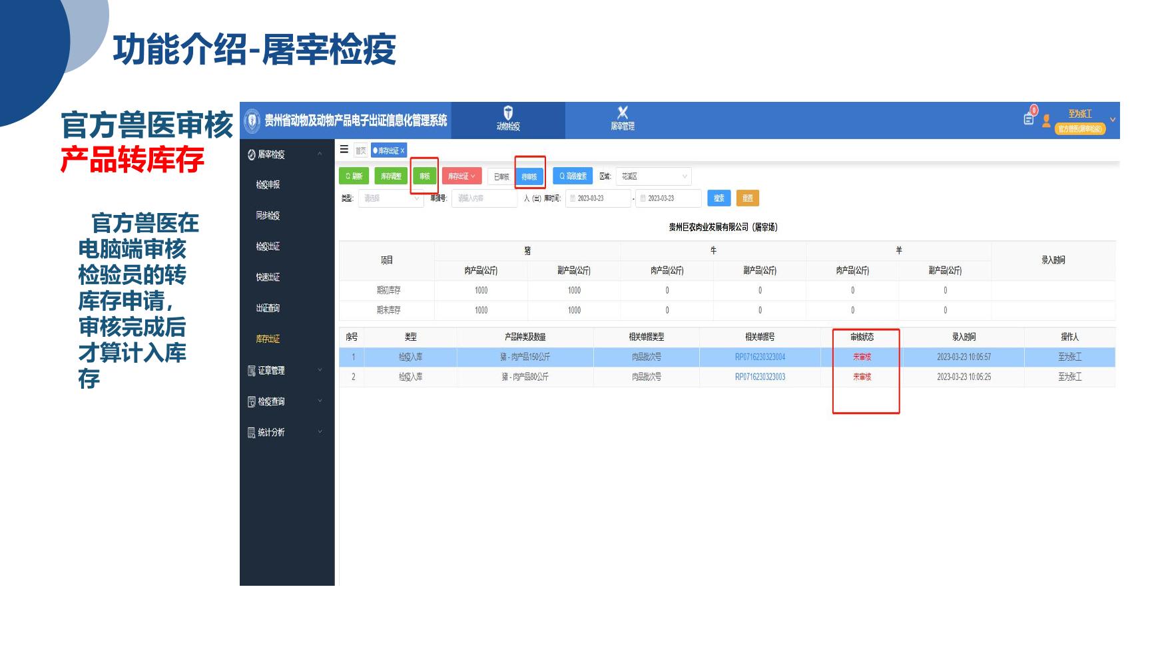Open 屠宰管理 crossed-knives icon module
This screenshot has height=649, width=1154.
[x=623, y=118]
